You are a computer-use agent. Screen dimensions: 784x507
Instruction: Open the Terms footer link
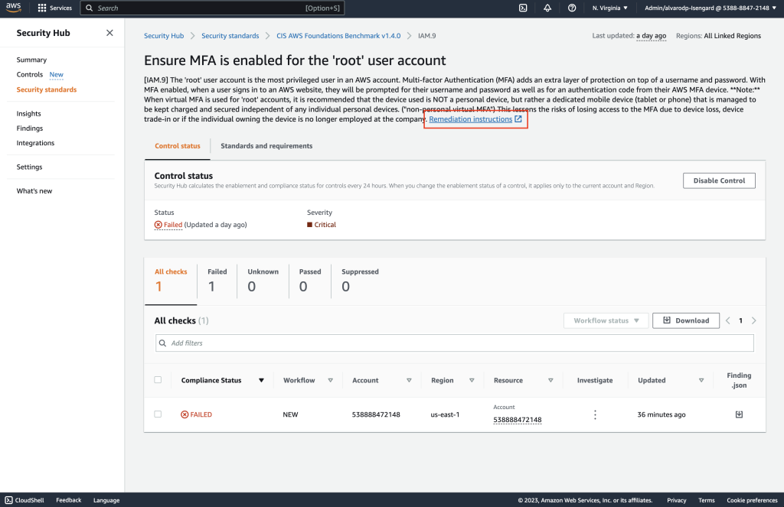click(x=707, y=500)
